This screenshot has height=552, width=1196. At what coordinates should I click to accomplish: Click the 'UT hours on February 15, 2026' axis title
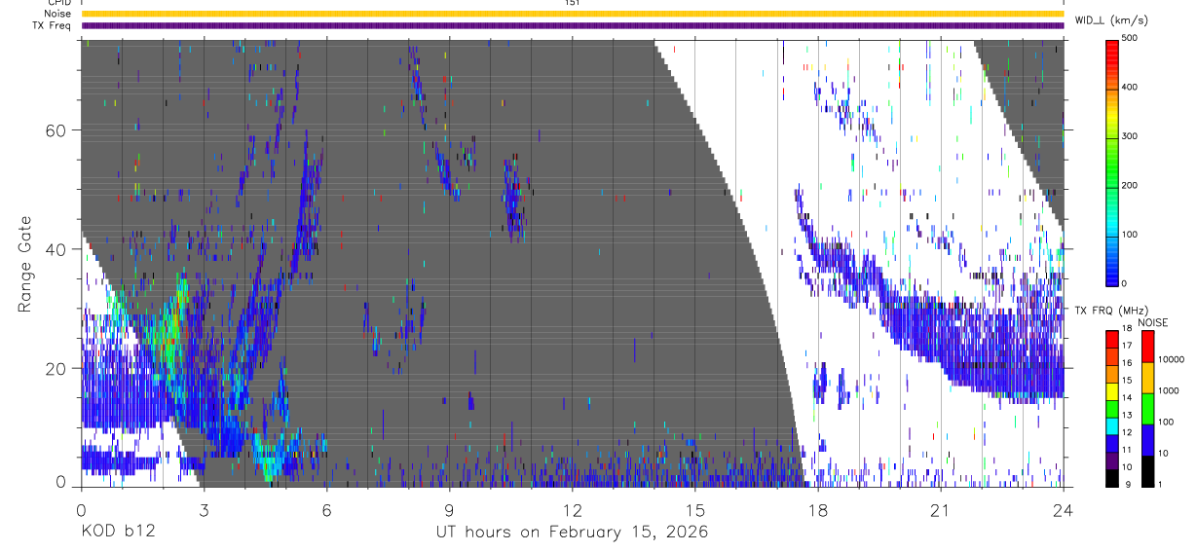572,533
